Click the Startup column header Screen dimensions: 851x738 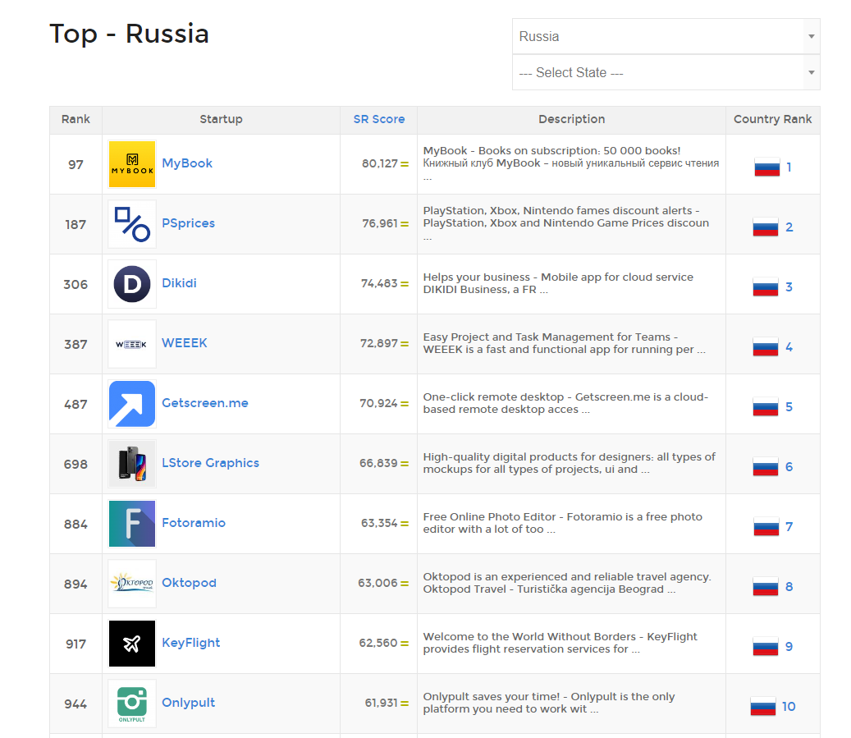coord(221,119)
